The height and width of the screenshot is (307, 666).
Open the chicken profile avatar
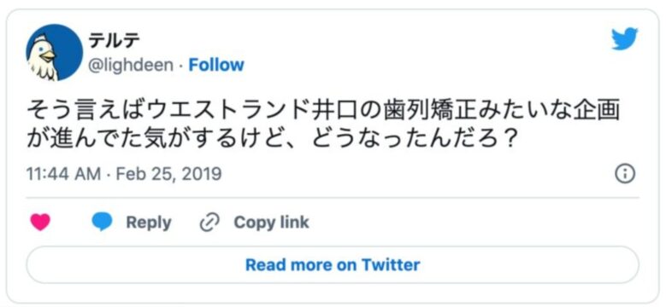(x=55, y=53)
